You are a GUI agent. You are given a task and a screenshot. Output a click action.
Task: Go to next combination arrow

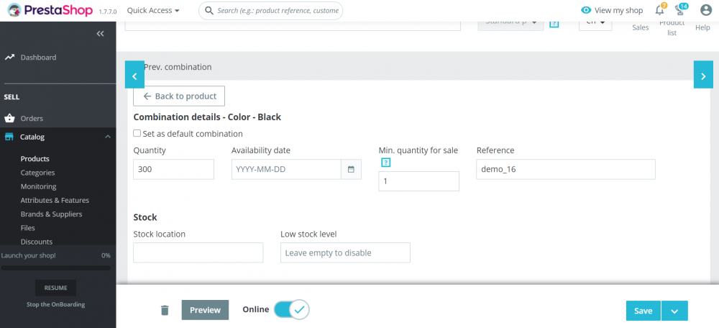[x=703, y=75]
